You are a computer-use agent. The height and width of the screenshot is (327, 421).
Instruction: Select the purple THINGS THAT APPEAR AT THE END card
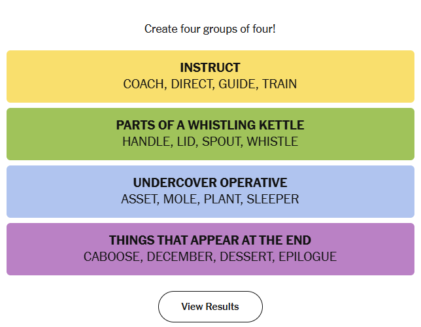click(x=210, y=249)
